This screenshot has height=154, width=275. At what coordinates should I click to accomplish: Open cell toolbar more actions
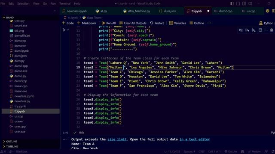point(266,30)
